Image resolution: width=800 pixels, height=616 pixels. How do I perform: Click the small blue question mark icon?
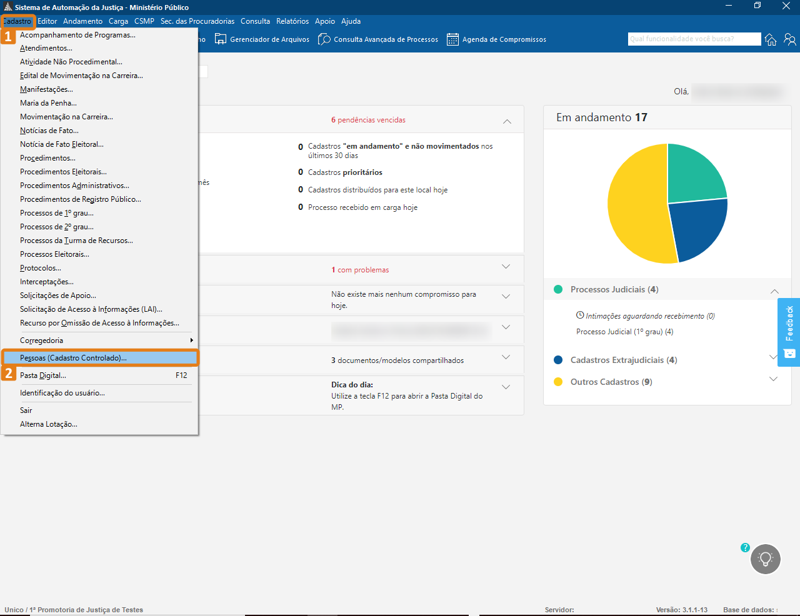(x=745, y=547)
